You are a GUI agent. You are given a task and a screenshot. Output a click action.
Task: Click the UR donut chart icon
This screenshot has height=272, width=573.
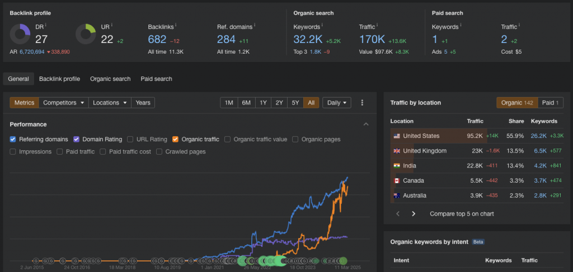point(86,34)
